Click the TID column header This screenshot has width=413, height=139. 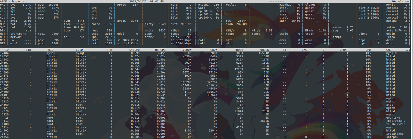[x=28, y=50]
